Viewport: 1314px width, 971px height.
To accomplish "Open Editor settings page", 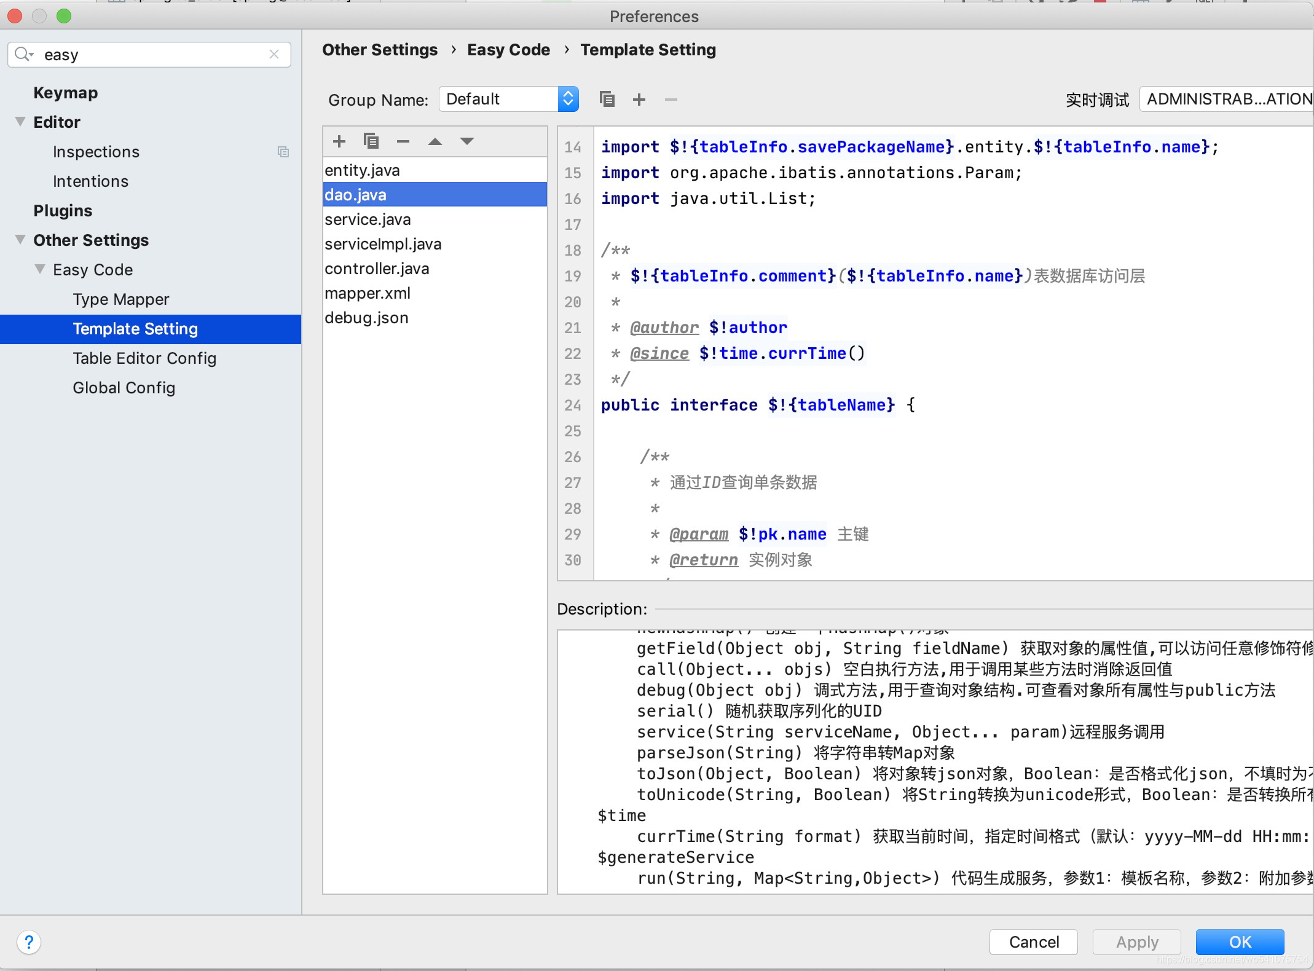I will (57, 122).
